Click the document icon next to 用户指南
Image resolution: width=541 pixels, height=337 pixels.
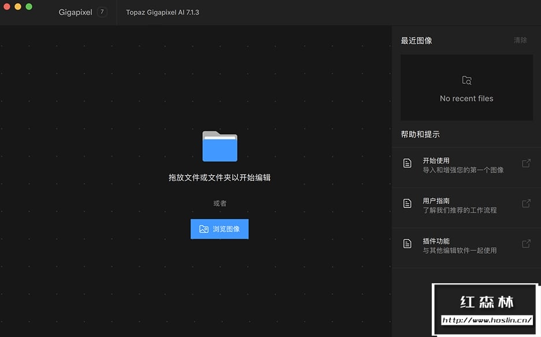coord(407,203)
